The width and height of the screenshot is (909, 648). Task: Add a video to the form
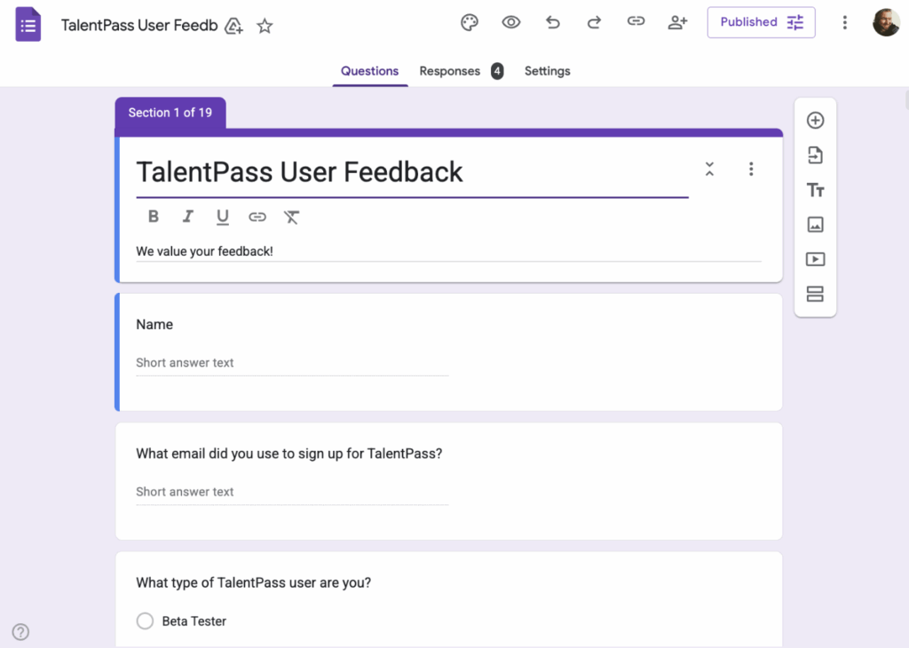click(x=816, y=259)
